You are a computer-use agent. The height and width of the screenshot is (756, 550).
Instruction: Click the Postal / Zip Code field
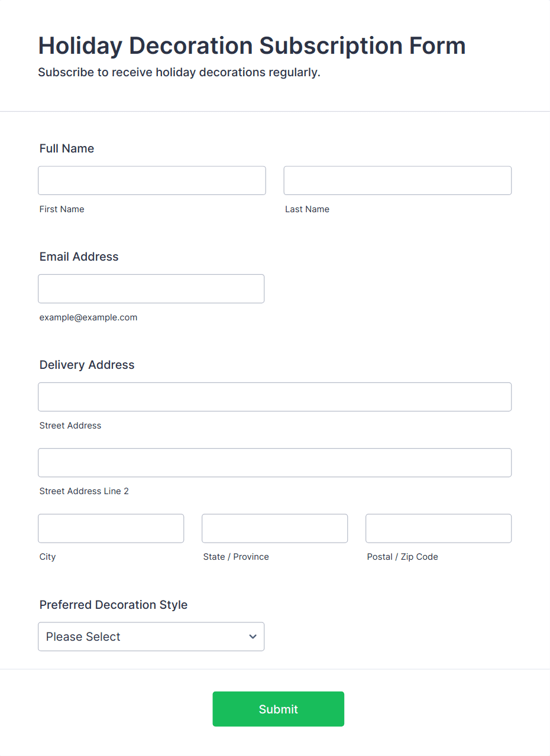(x=438, y=528)
